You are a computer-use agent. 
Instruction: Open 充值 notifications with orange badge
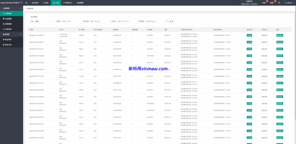coord(264,3)
